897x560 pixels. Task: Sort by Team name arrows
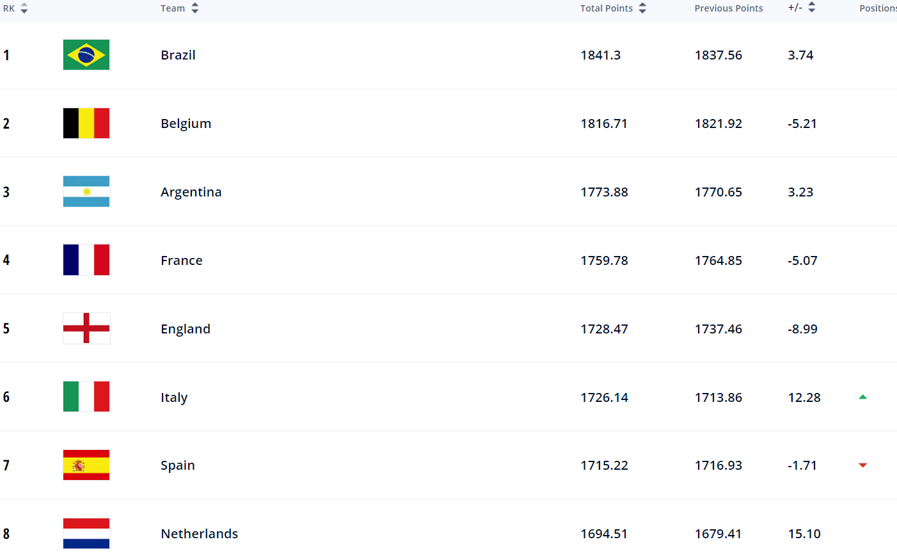click(195, 8)
